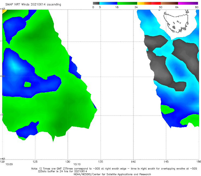Click the color bar label '64'
This screenshot has width=201, height=176.
pyautogui.click(x=177, y=7)
